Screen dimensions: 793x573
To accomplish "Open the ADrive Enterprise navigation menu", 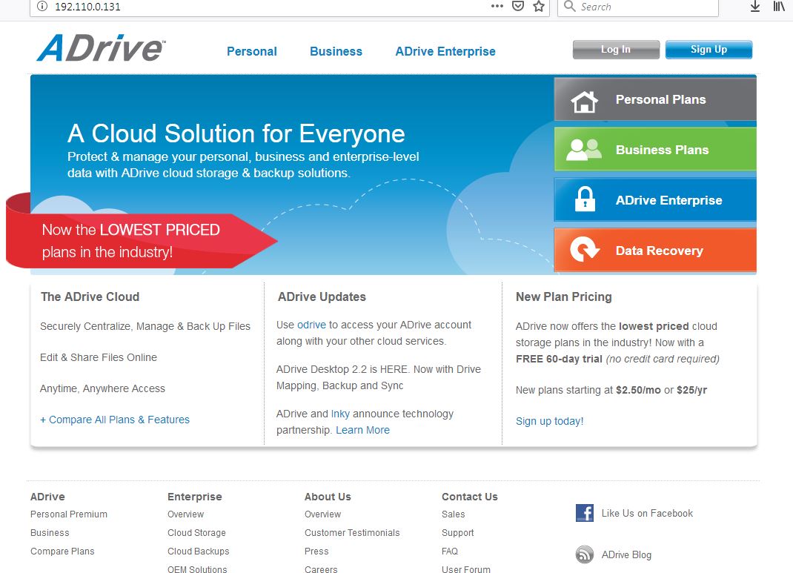I will click(445, 52).
